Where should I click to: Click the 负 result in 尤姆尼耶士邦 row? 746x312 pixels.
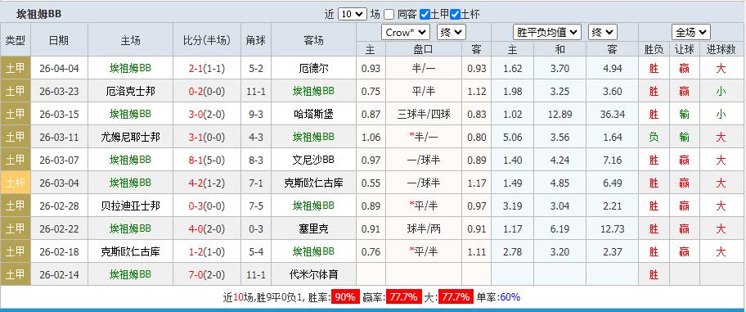pyautogui.click(x=654, y=138)
